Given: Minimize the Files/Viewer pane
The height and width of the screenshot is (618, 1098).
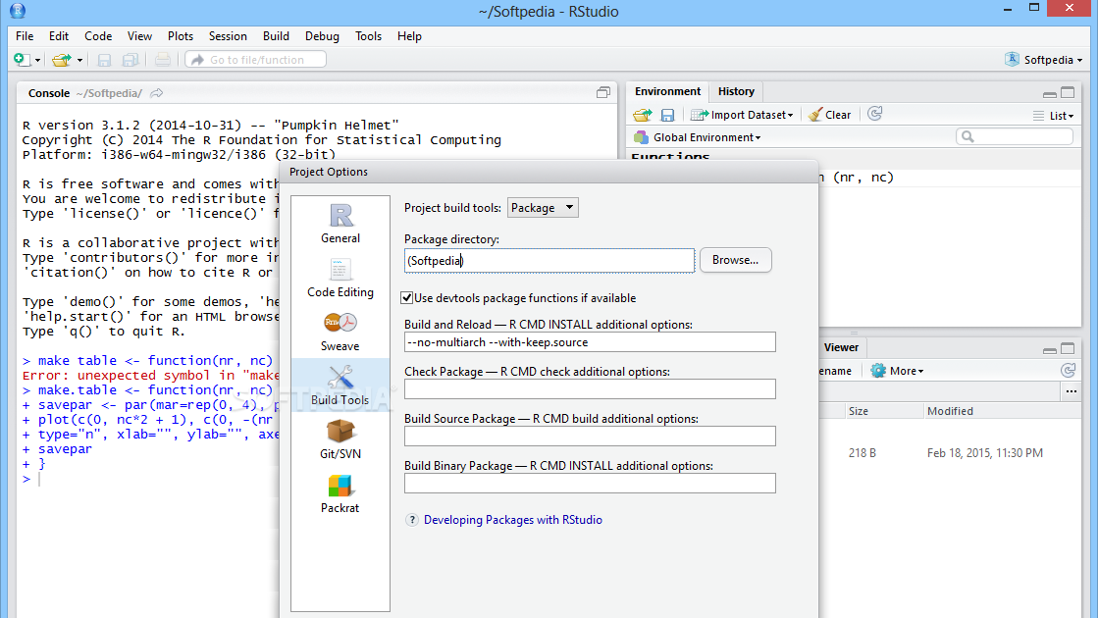Looking at the screenshot, I should tap(1050, 349).
